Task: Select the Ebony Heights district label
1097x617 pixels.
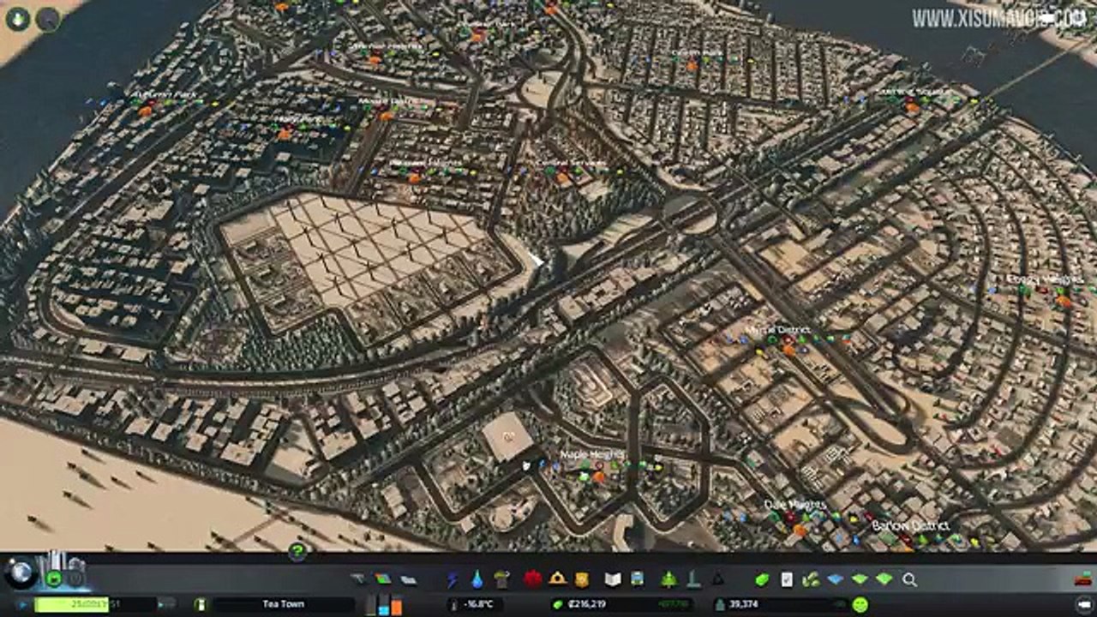Action: click(1046, 279)
